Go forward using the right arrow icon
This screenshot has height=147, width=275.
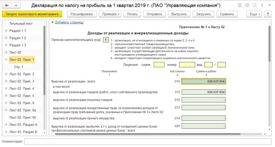click(16, 5)
